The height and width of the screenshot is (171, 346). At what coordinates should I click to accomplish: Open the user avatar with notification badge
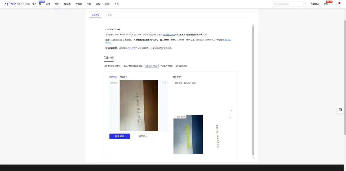point(337,4)
